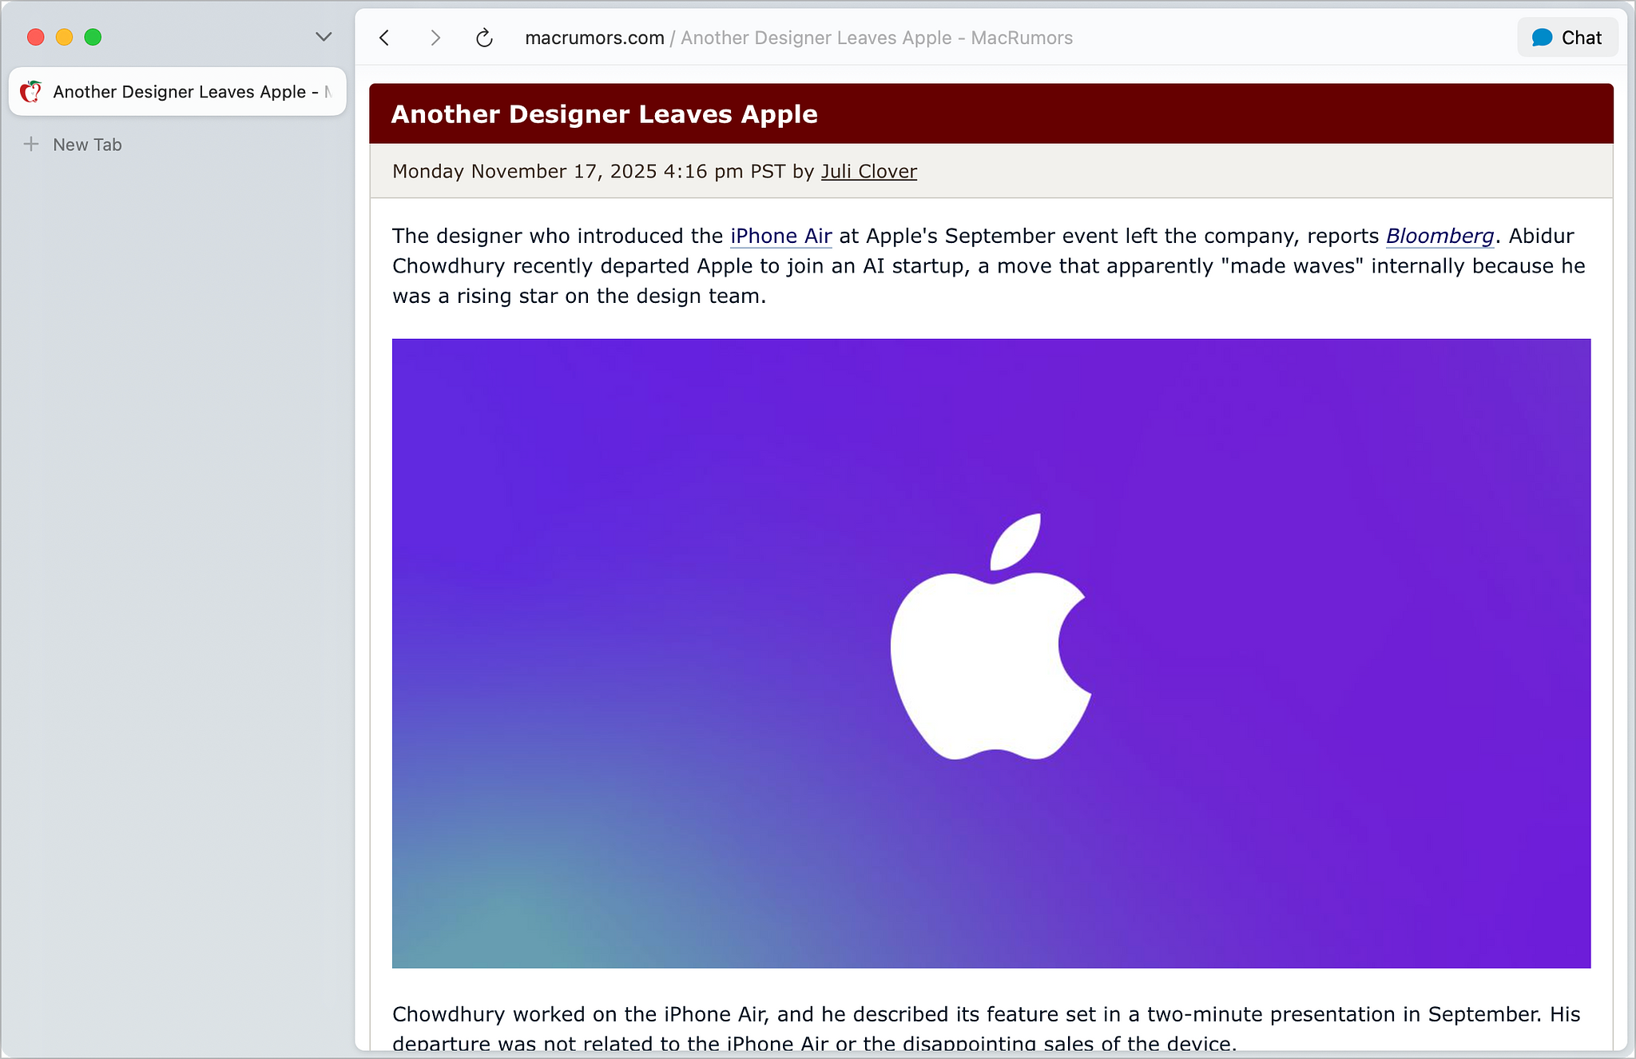Reload the MacRumors article page
The image size is (1636, 1059).
483,37
